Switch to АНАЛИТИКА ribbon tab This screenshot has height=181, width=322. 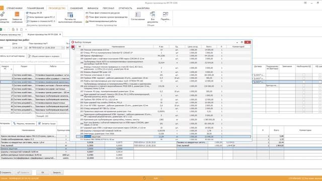click(143, 8)
